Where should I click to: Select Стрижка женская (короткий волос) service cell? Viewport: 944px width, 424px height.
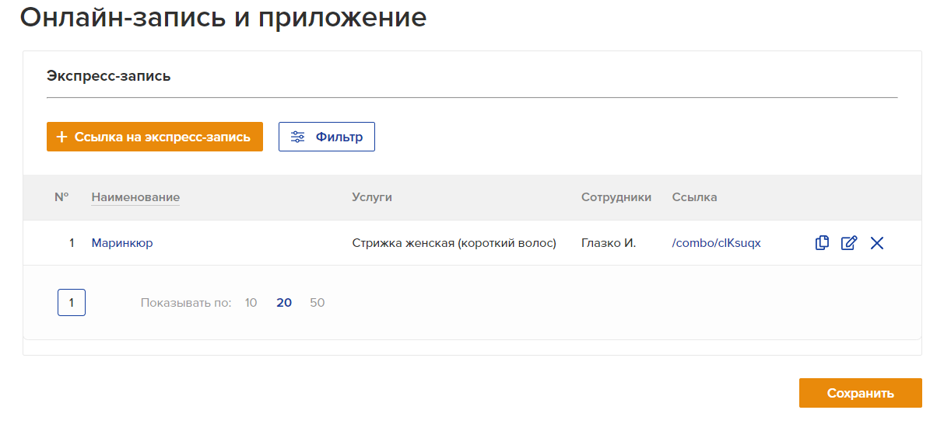(454, 243)
